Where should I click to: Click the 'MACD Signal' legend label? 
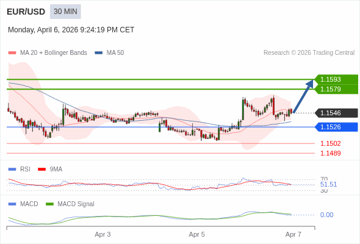click(76, 204)
